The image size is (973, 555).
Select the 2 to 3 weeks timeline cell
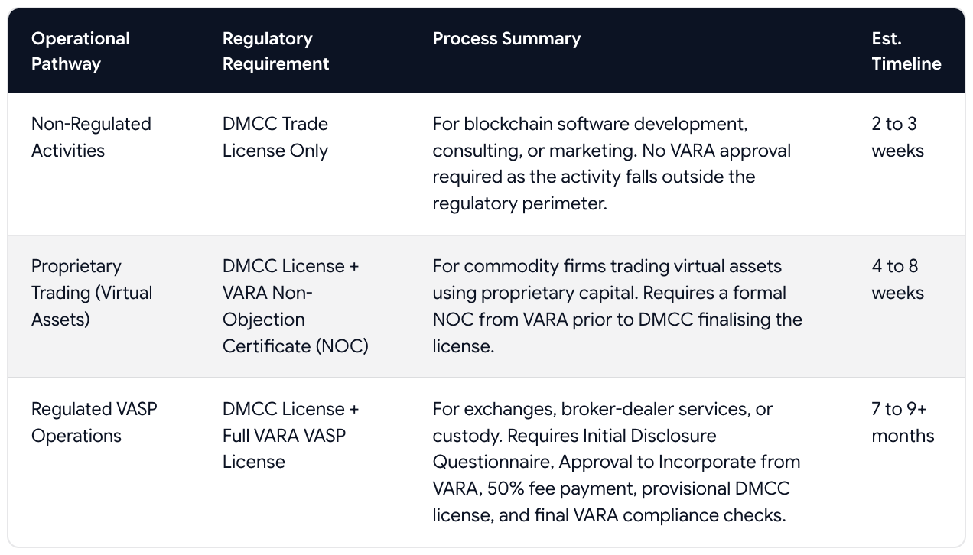898,138
